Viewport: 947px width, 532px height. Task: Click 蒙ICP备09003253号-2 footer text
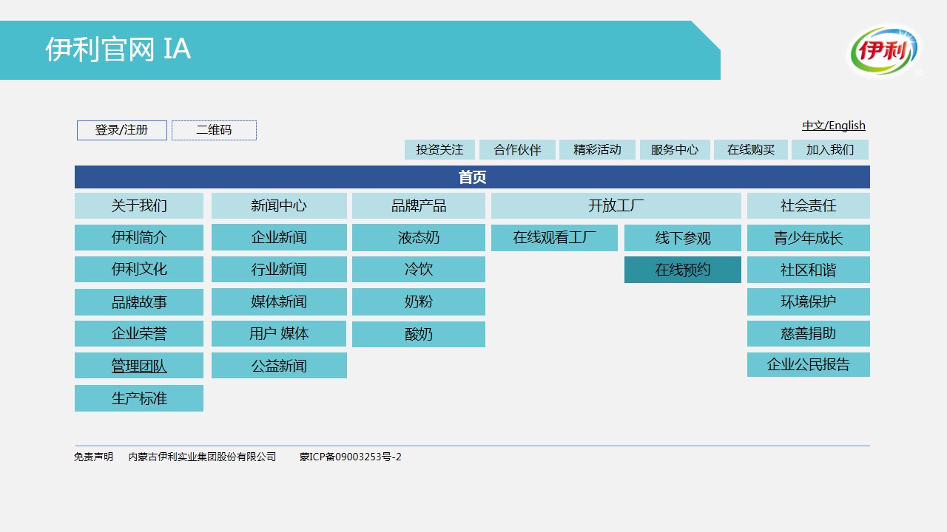[351, 457]
